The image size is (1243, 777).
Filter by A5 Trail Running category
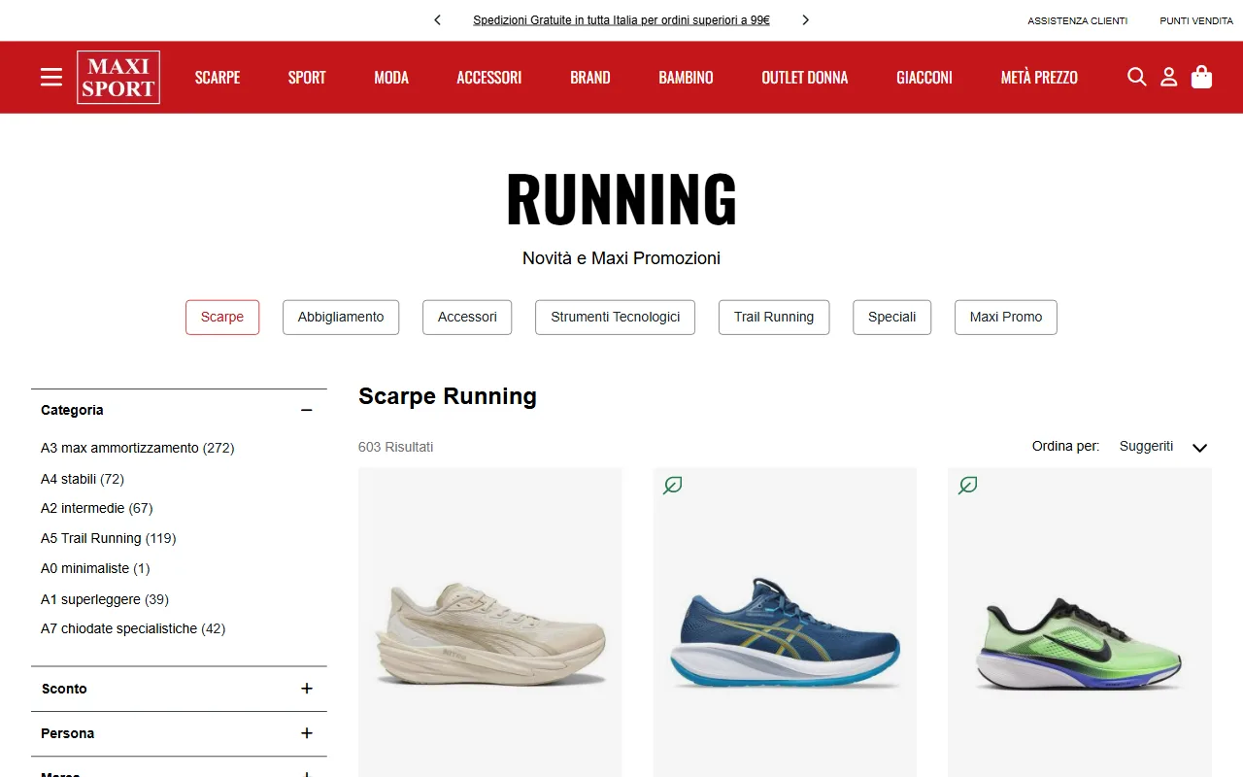[x=109, y=538]
